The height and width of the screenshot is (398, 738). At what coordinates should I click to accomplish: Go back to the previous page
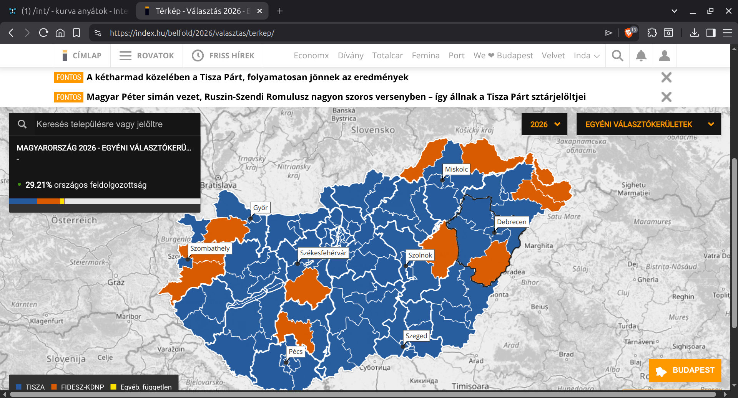click(x=11, y=33)
